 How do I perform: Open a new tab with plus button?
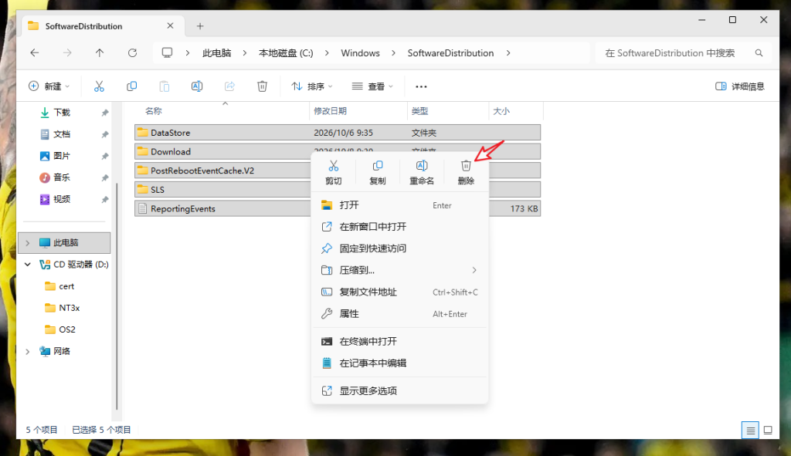[200, 26]
